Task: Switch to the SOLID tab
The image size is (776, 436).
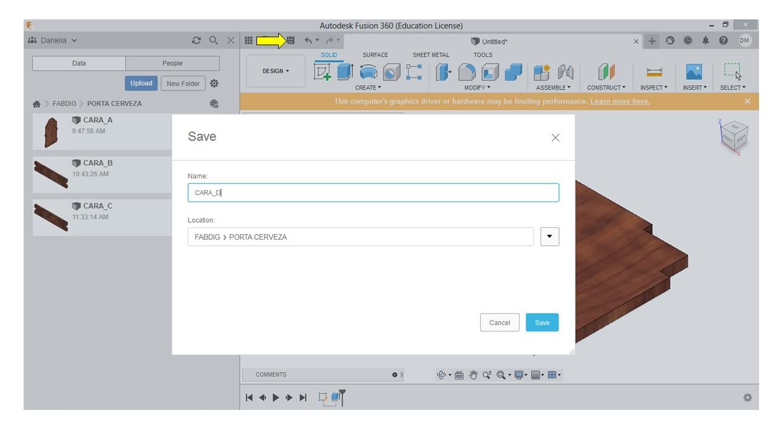Action: point(329,55)
